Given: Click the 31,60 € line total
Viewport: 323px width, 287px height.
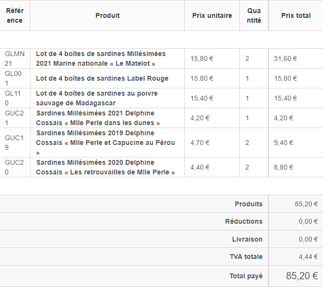Looking at the screenshot, I should click(x=285, y=58).
